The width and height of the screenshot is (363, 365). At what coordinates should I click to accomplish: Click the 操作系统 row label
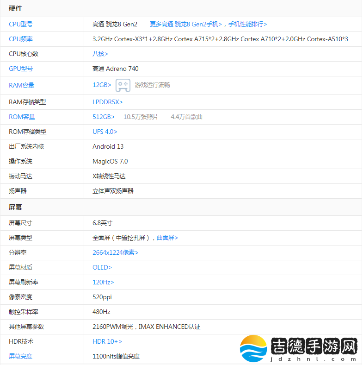click(x=20, y=161)
